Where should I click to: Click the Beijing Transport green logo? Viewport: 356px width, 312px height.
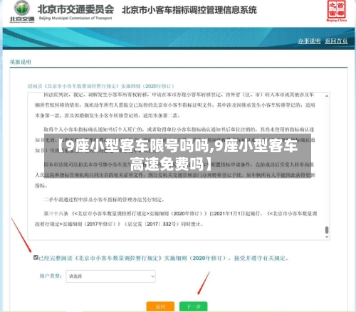(22, 11)
